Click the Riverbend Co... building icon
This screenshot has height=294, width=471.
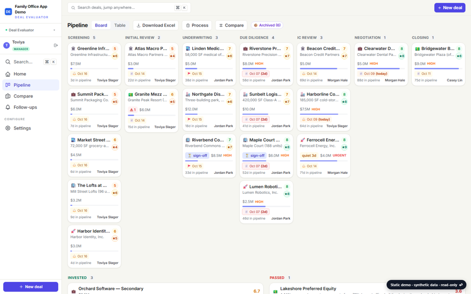pos(188,140)
